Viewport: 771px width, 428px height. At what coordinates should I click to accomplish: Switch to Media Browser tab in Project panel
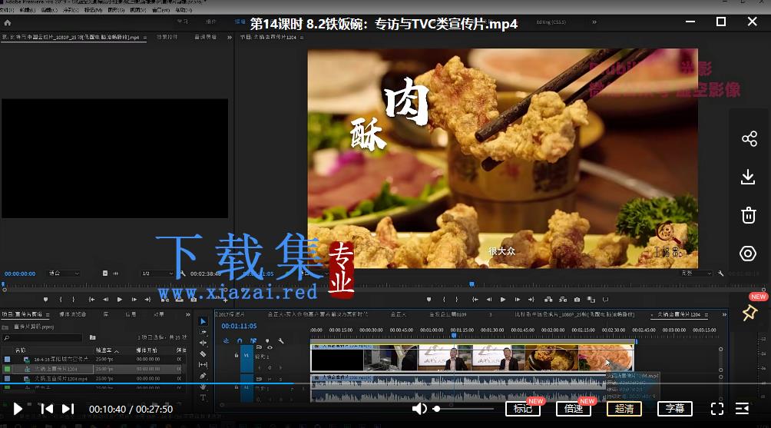point(73,314)
